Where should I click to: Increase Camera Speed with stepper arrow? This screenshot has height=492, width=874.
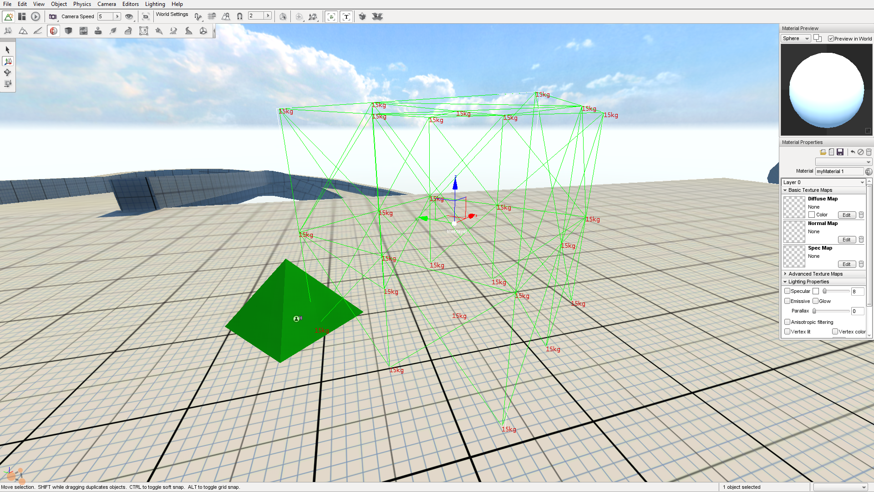[x=117, y=16]
